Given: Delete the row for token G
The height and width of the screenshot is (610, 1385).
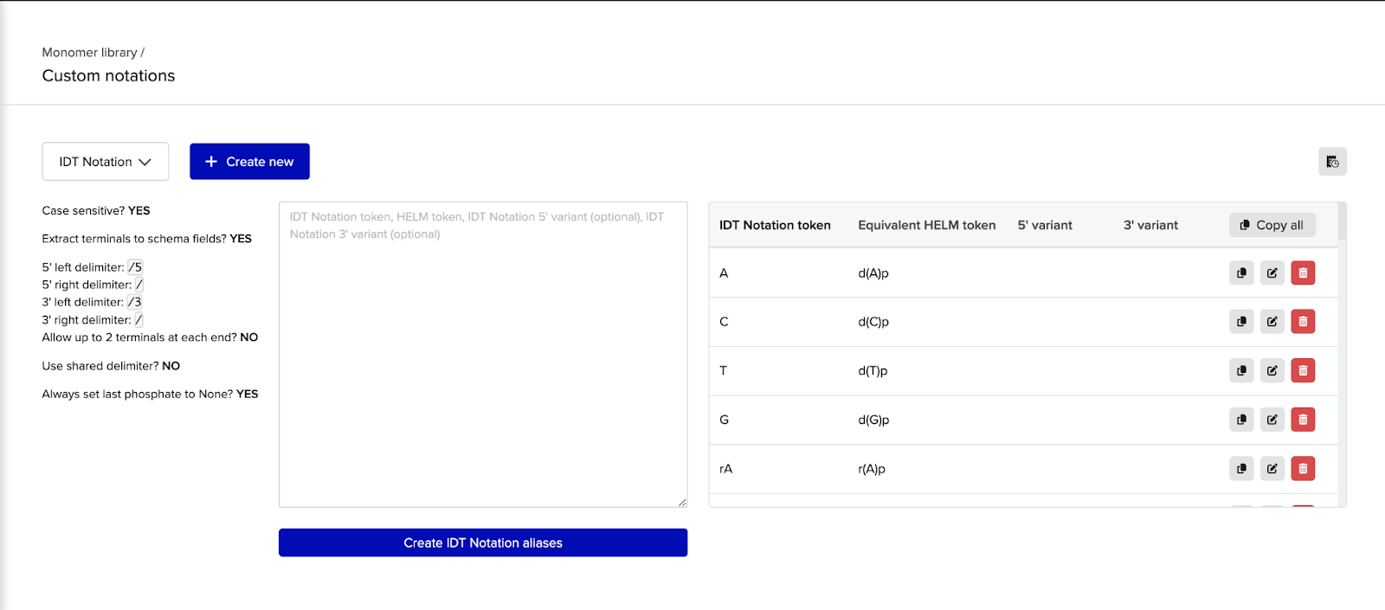Looking at the screenshot, I should (x=1303, y=420).
